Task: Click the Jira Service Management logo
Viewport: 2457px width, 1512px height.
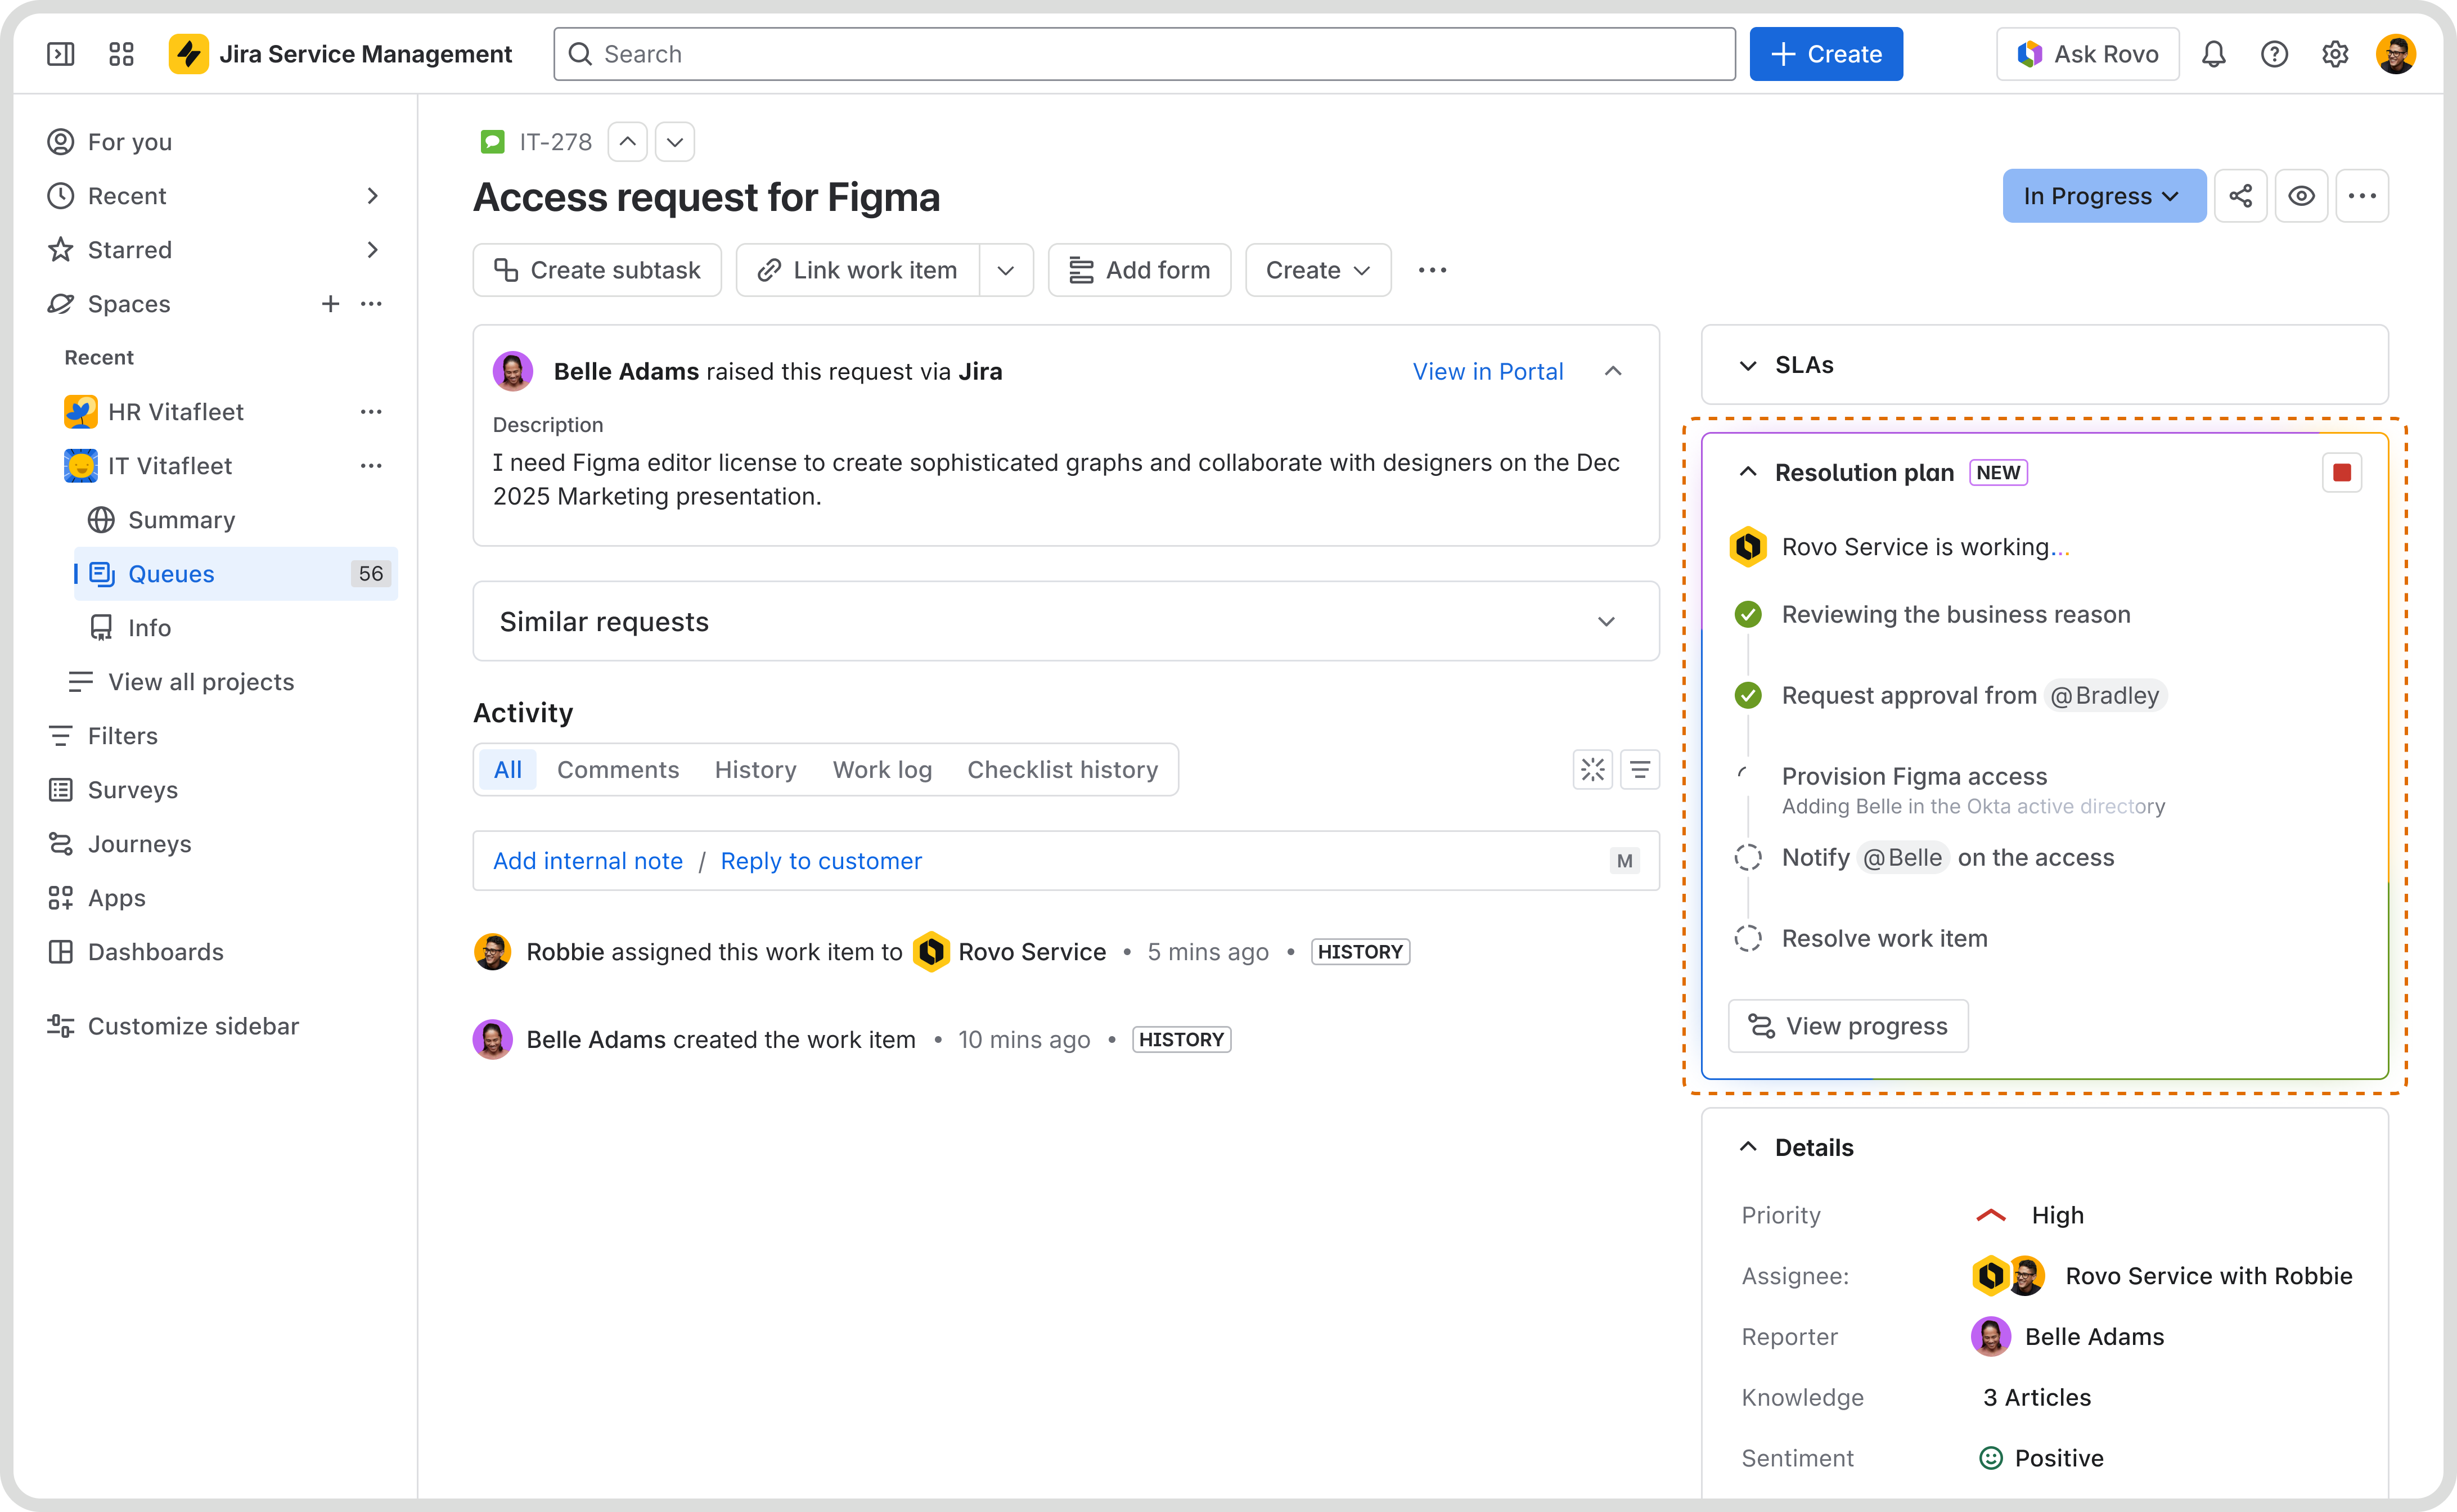Action: (x=340, y=54)
